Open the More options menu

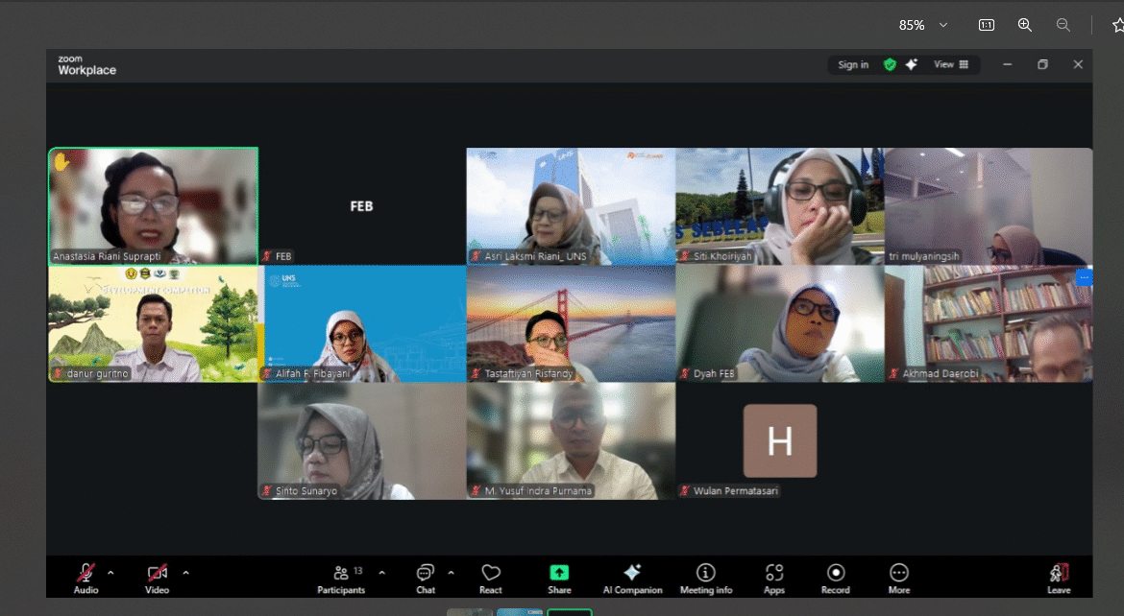tap(899, 577)
